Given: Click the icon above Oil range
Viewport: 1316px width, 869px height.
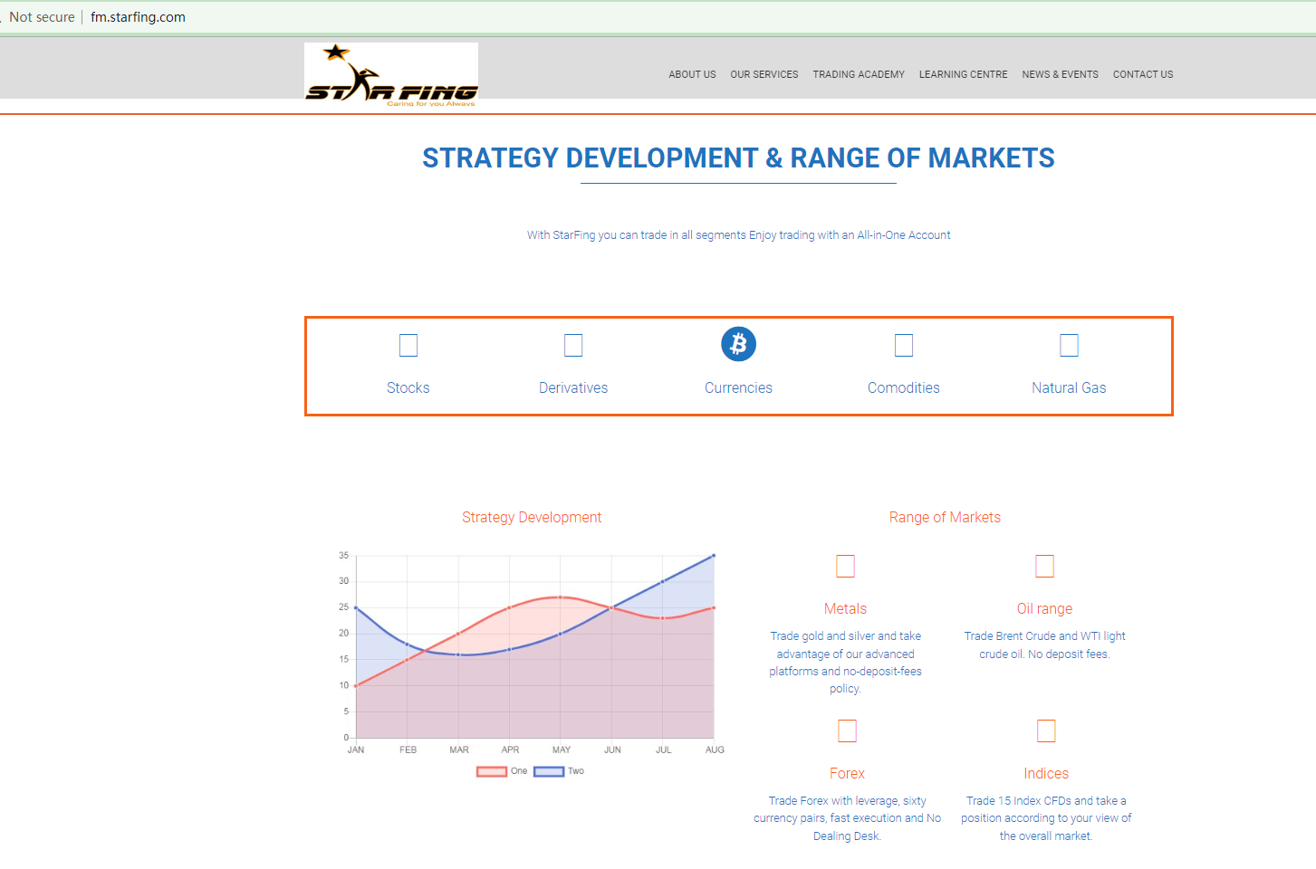Looking at the screenshot, I should pyautogui.click(x=1044, y=566).
